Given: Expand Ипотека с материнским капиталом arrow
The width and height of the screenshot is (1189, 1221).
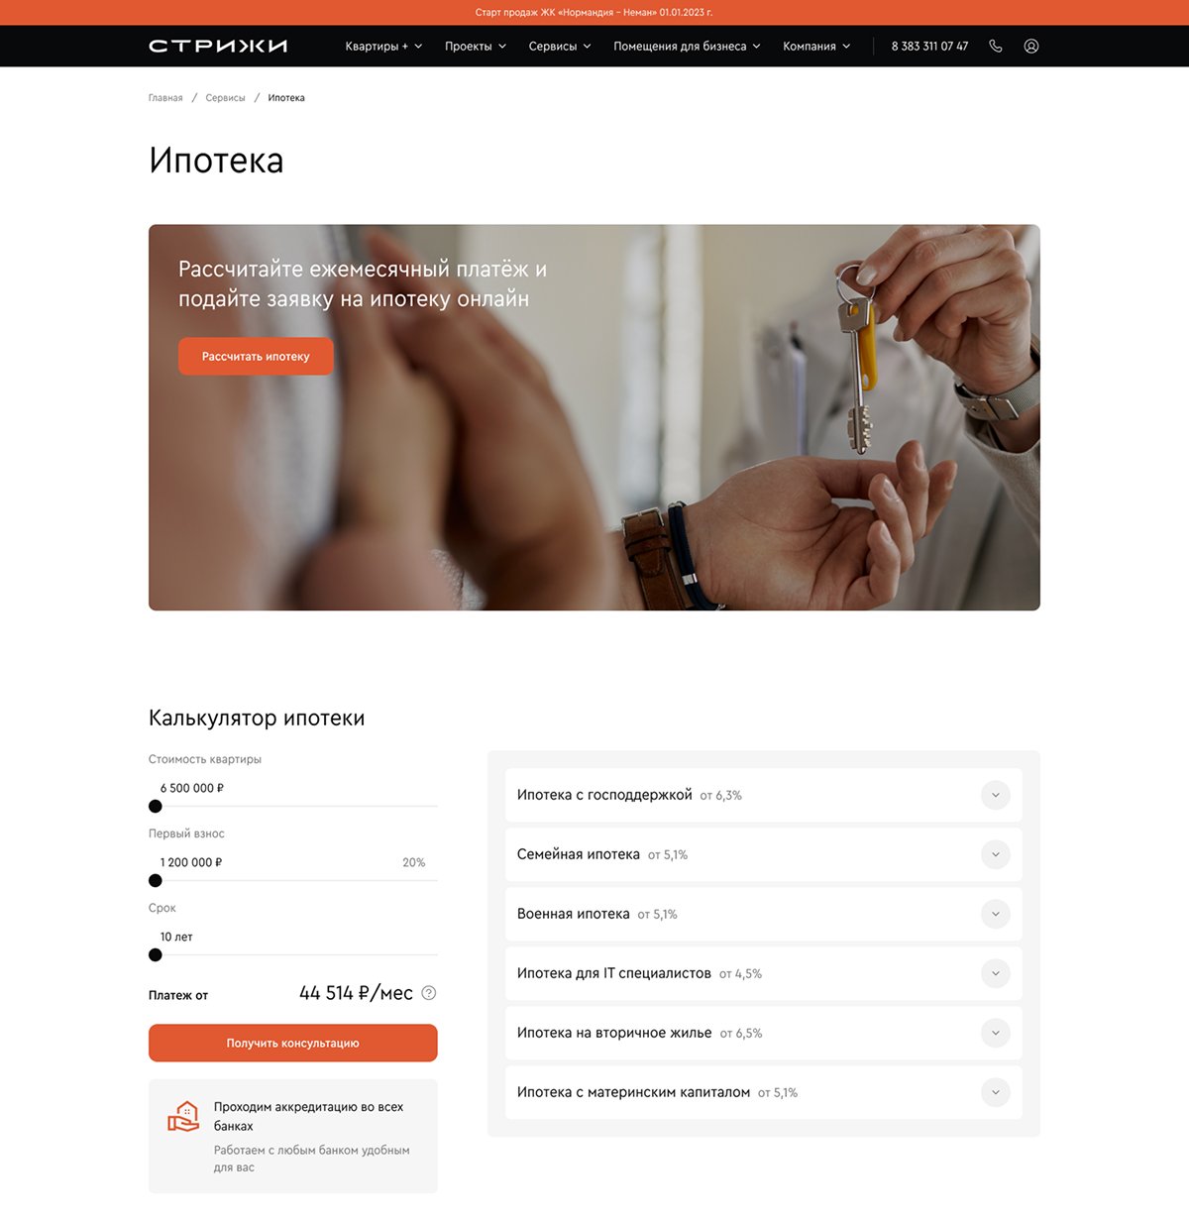Looking at the screenshot, I should click(x=996, y=1092).
